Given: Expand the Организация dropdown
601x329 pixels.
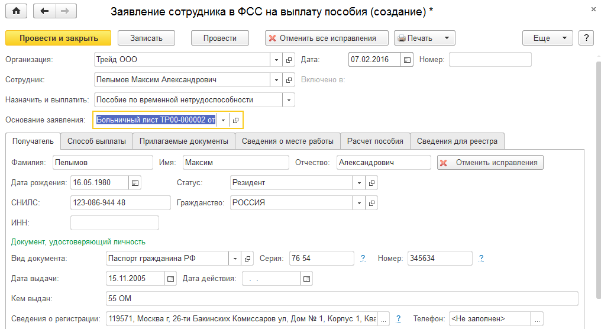Looking at the screenshot, I should coord(277,60).
